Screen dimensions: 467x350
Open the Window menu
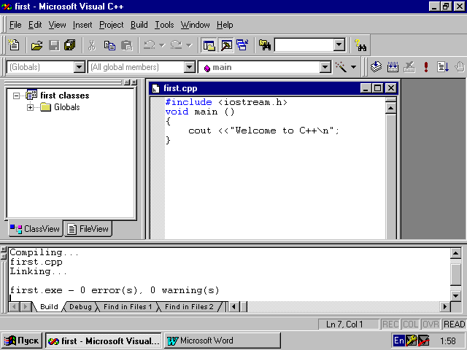point(195,25)
